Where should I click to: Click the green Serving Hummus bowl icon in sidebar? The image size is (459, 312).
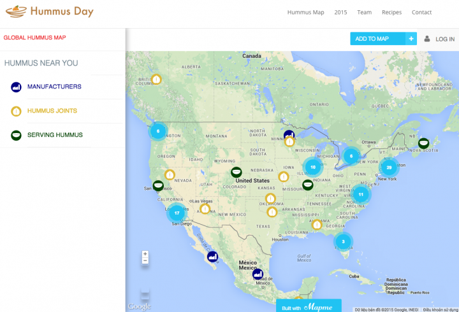(16, 136)
